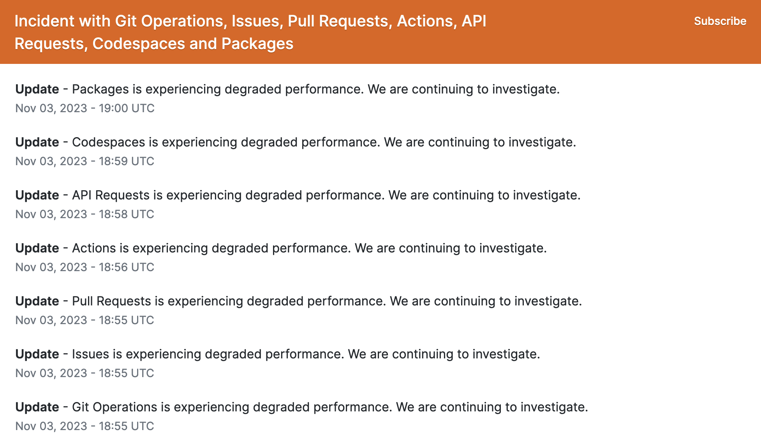Click the 18:58 UTC timestamp
The width and height of the screenshot is (761, 448).
(85, 214)
